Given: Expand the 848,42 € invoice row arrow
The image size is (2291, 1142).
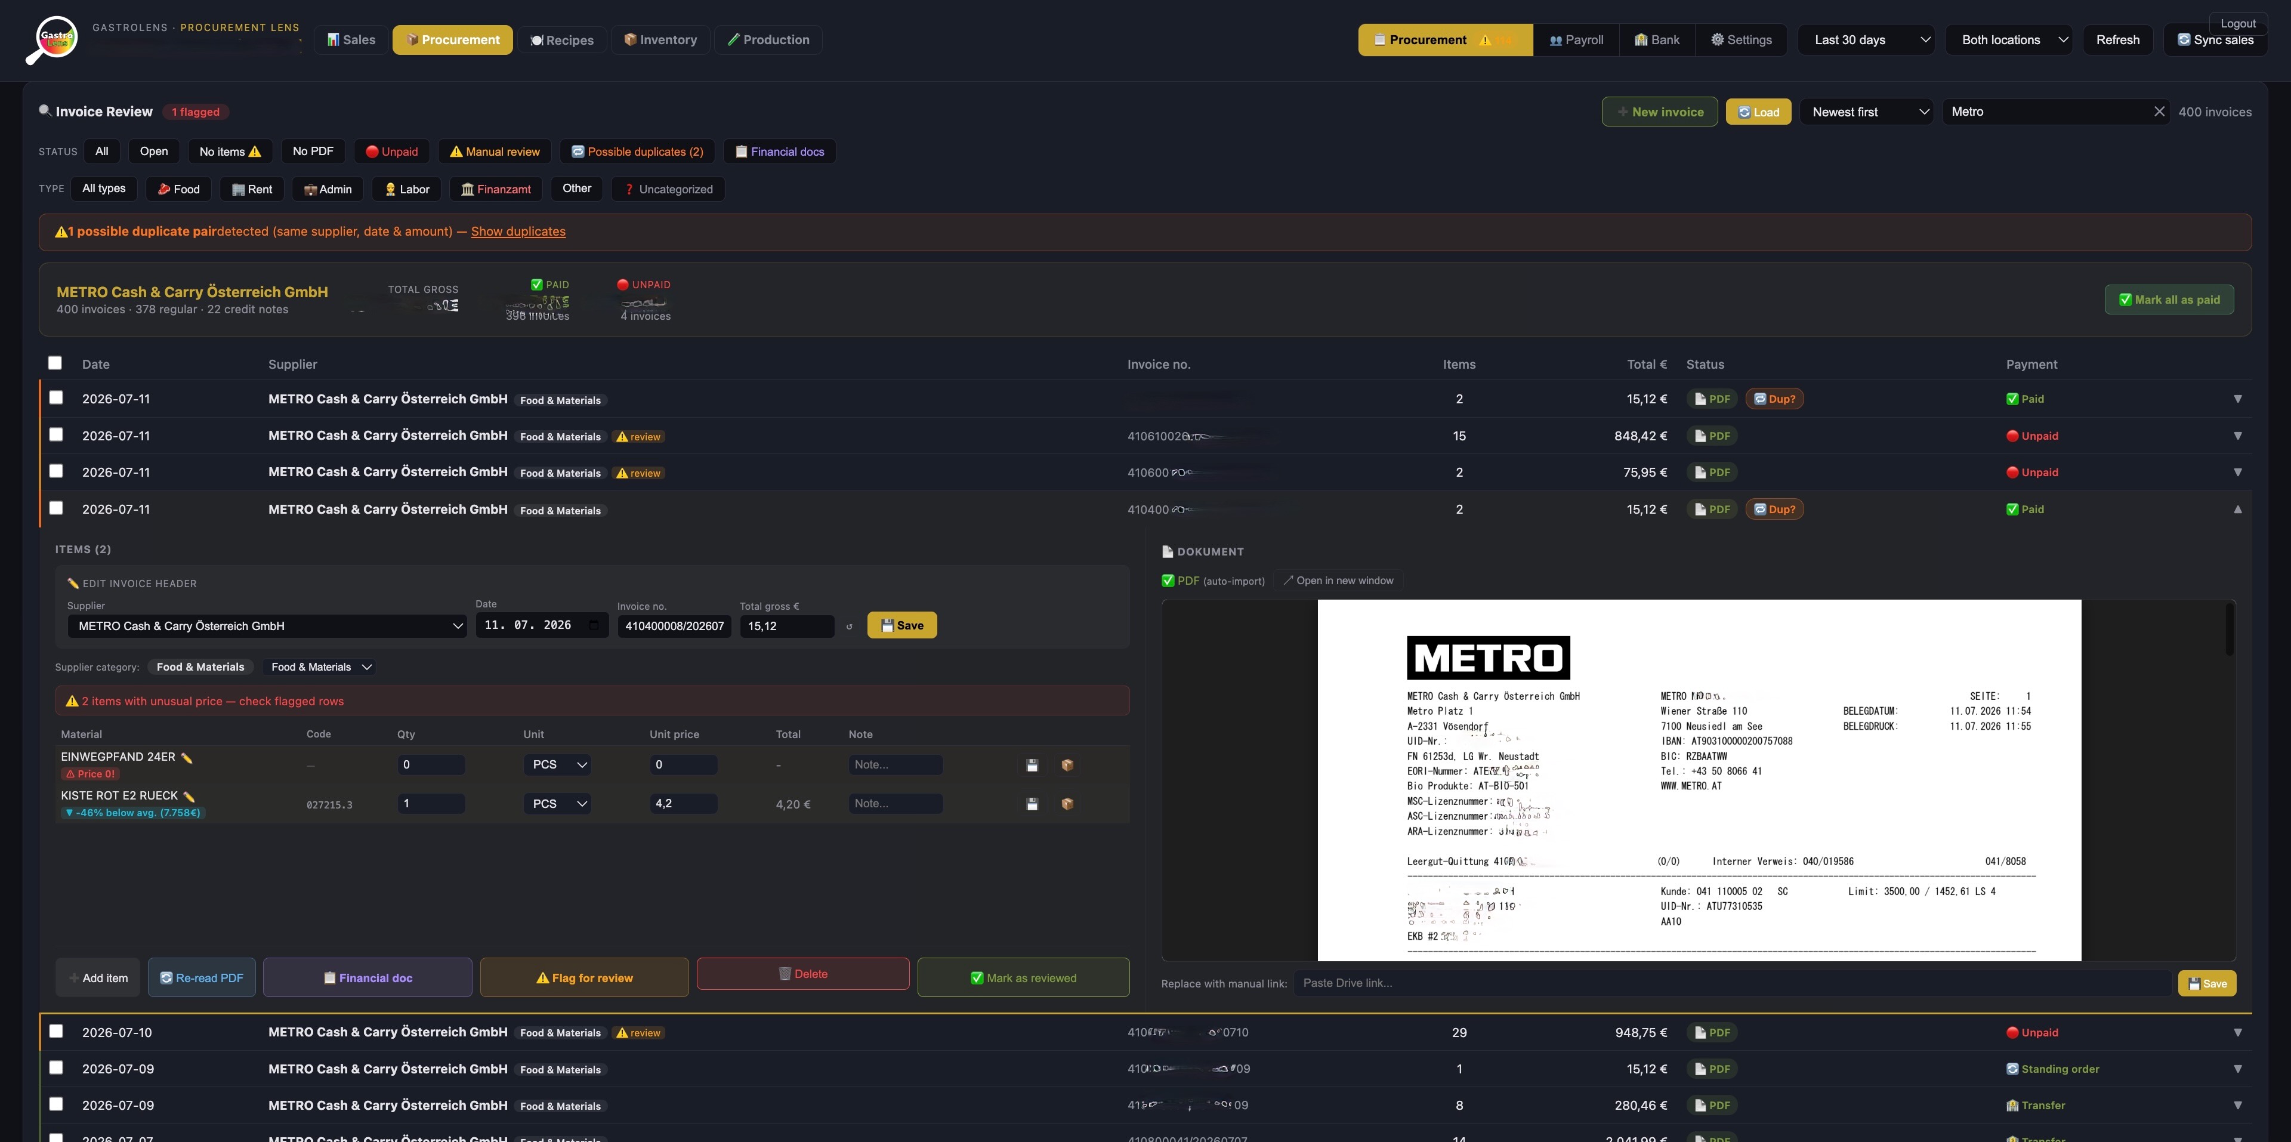Looking at the screenshot, I should pos(2238,436).
